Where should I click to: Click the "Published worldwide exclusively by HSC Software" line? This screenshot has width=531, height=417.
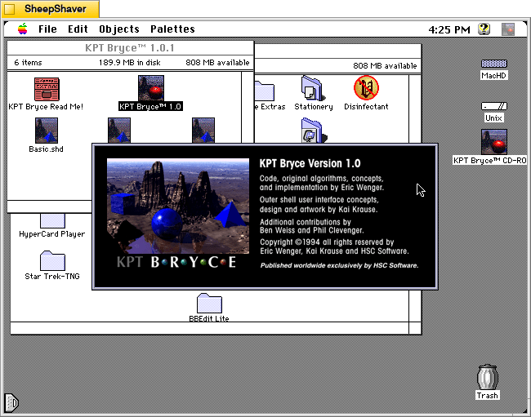pos(339,265)
